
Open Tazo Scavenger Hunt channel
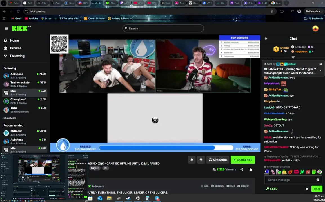coord(25,109)
